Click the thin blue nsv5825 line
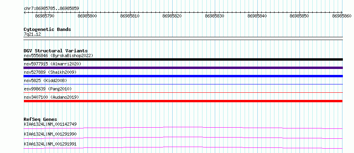Viewport: 354px width, 153px height. (x=183, y=84)
